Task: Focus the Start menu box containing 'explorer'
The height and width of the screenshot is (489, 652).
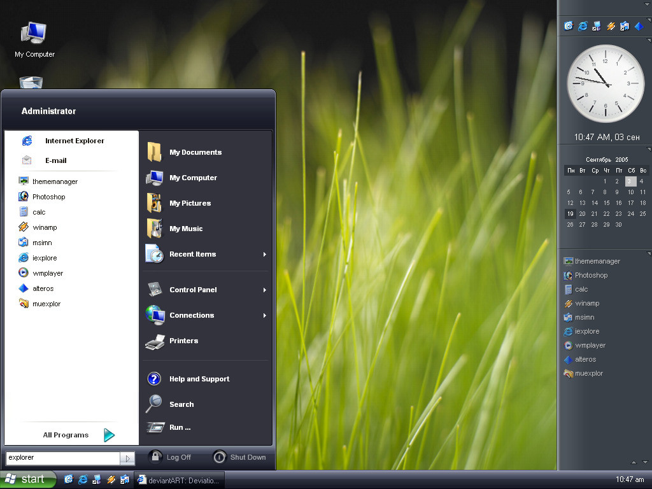Action: coord(63,458)
